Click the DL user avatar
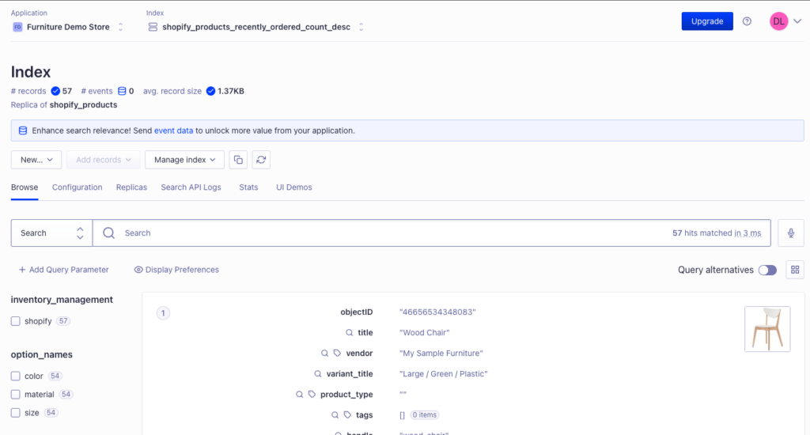Viewport: 810px width, 435px height. click(778, 21)
